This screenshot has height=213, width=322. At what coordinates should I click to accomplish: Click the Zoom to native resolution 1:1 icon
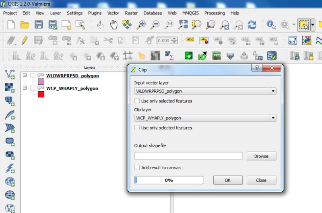[x=169, y=25]
